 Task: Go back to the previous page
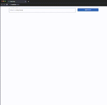(x=2, y=5)
